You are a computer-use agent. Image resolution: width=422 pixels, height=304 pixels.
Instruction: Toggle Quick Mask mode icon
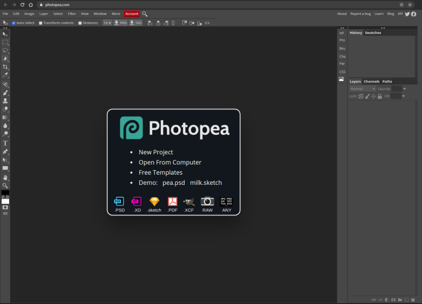(x=5, y=208)
